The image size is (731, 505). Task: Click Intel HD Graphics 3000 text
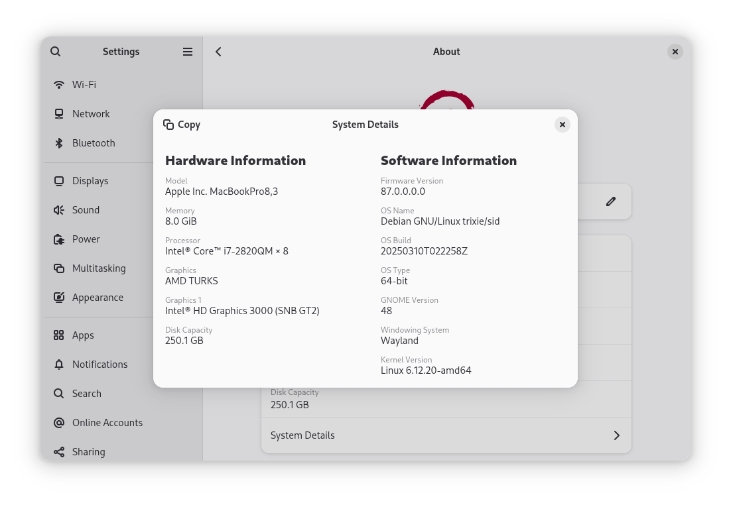tap(242, 311)
